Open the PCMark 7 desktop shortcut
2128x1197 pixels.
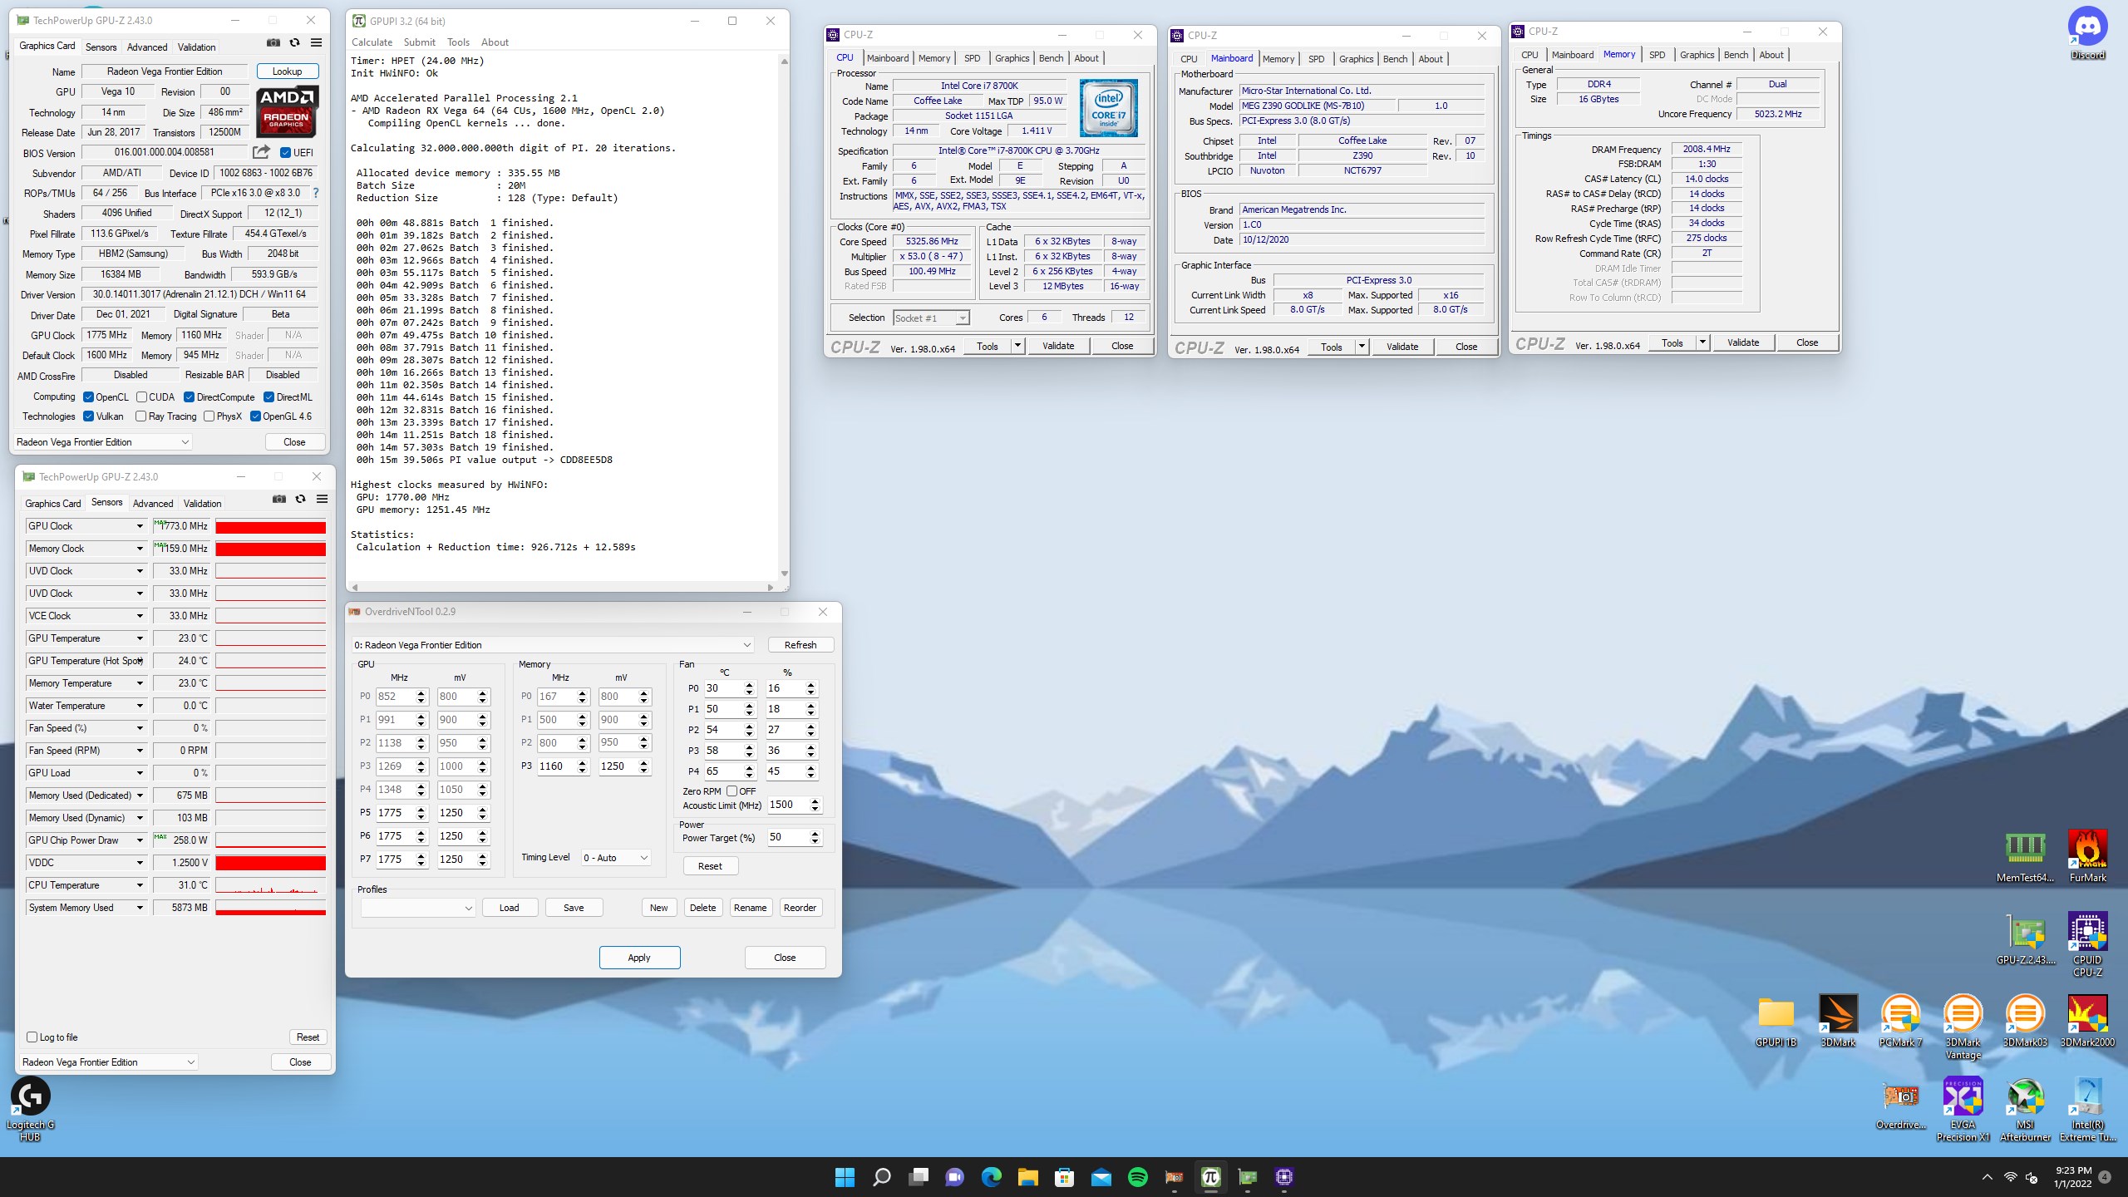tap(1900, 1022)
